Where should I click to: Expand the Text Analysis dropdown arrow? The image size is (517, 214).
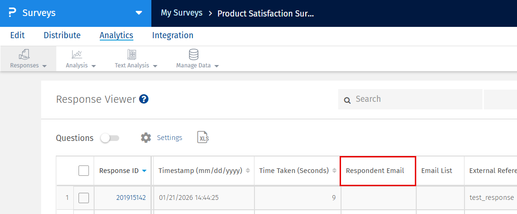pyautogui.click(x=155, y=66)
